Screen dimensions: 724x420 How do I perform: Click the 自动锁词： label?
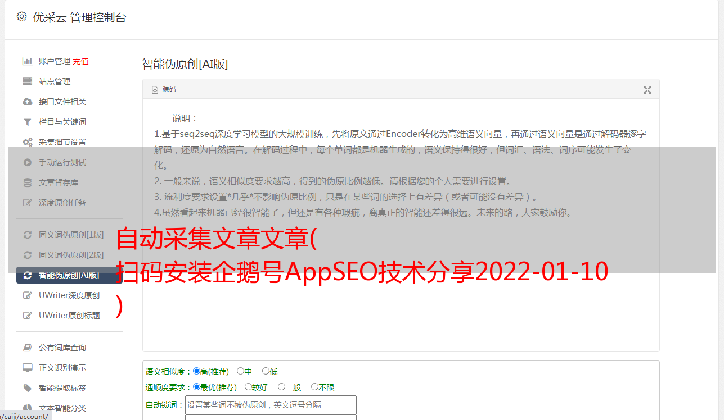pos(165,405)
